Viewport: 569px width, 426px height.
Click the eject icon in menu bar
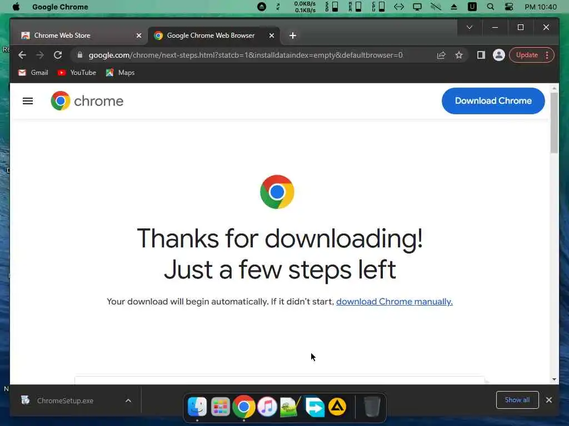453,7
